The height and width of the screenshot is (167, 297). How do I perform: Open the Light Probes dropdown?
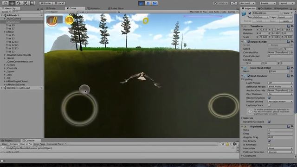(280, 83)
